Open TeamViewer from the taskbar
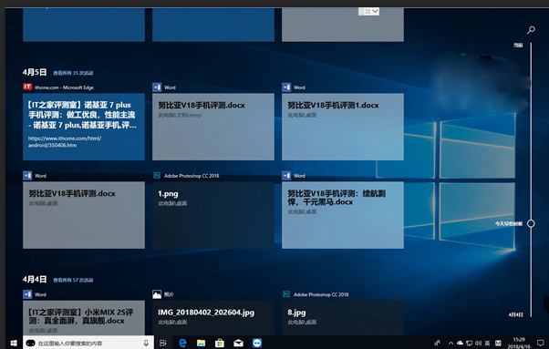The width and height of the screenshot is (549, 349). point(257,343)
